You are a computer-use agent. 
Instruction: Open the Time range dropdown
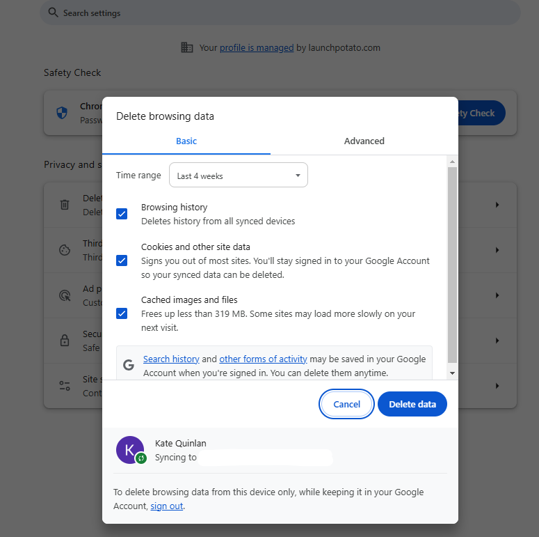pyautogui.click(x=238, y=176)
